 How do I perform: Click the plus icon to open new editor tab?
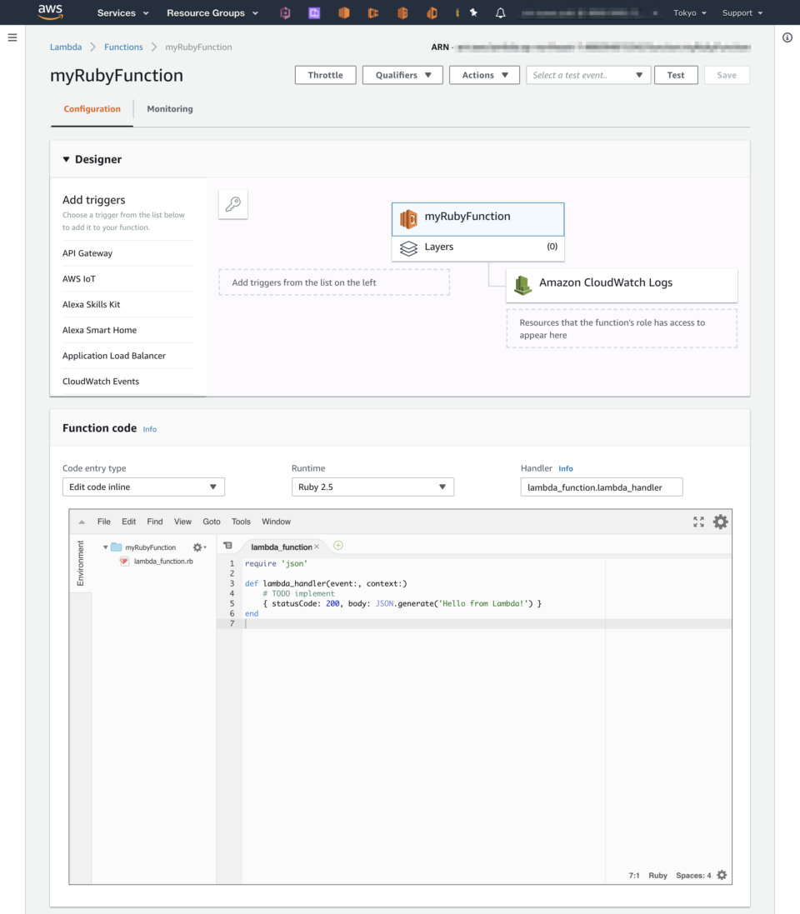coord(338,546)
